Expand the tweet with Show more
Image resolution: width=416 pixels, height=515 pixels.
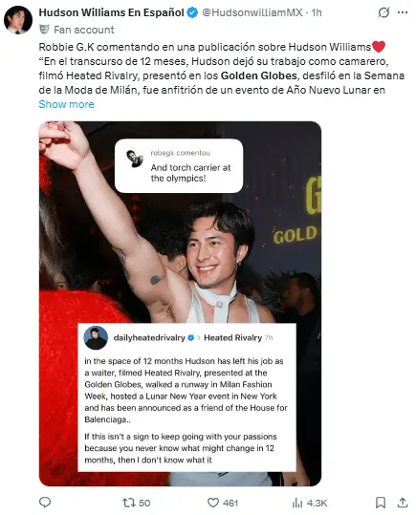pos(66,104)
